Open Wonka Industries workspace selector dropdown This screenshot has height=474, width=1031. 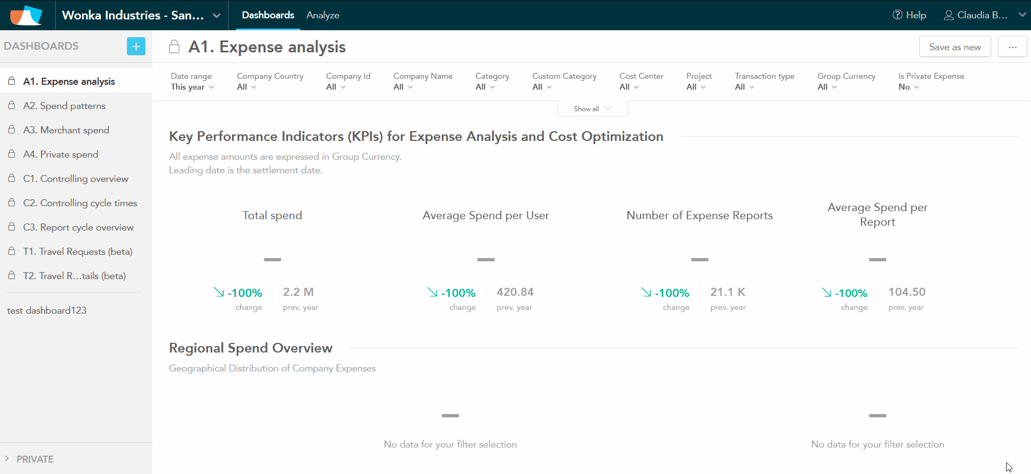[x=217, y=15]
